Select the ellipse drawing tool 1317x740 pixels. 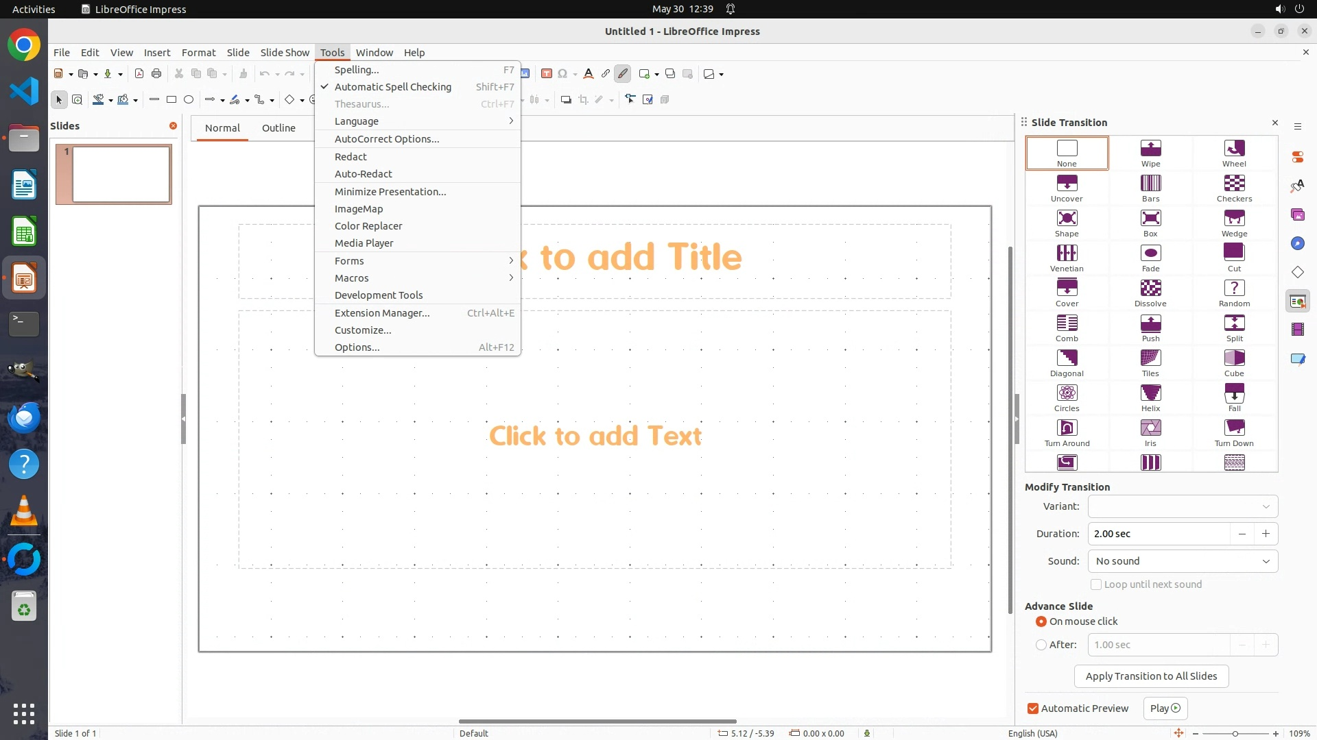(x=189, y=100)
